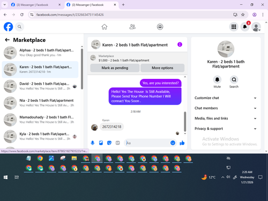Open the volume speaker tray icon
This screenshot has width=268, height=201.
tap(228, 177)
